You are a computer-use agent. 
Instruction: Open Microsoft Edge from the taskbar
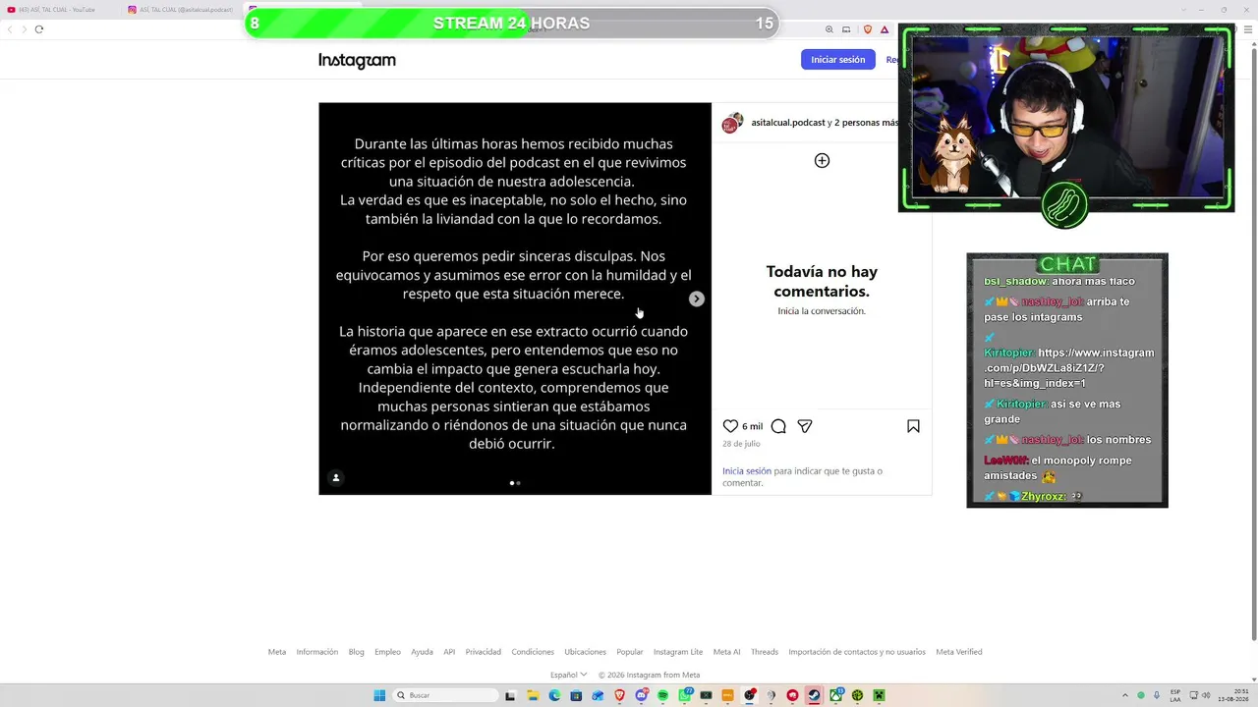pos(554,695)
